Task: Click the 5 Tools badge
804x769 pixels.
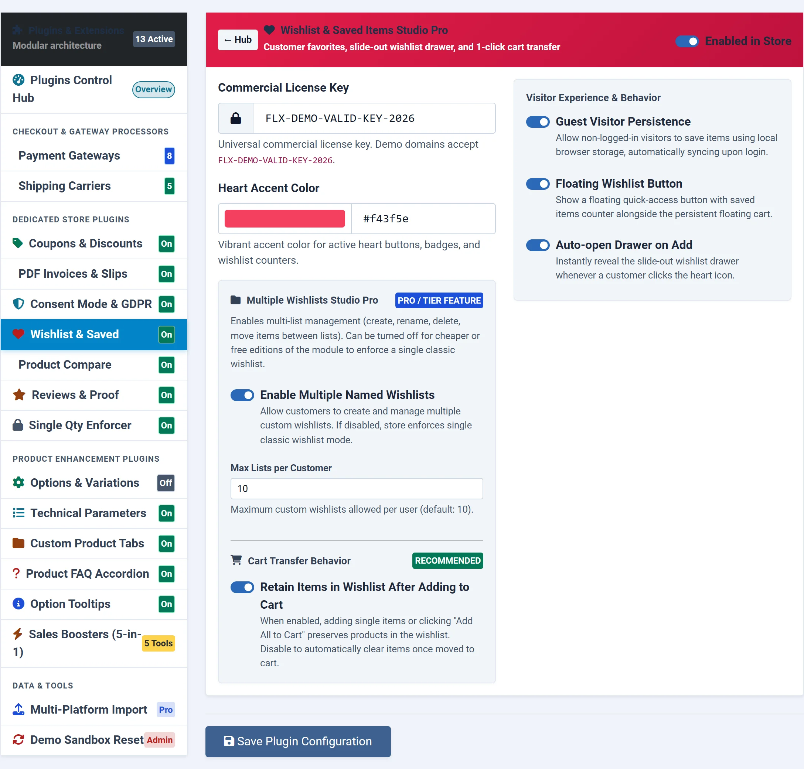Action: [x=158, y=643]
